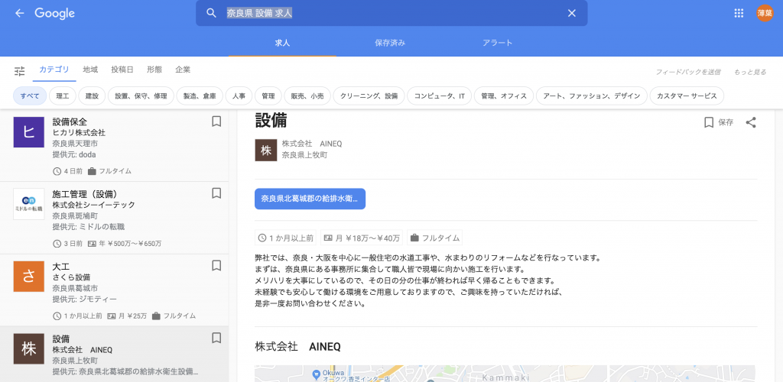Select the 投稿日 filter tab

click(122, 70)
